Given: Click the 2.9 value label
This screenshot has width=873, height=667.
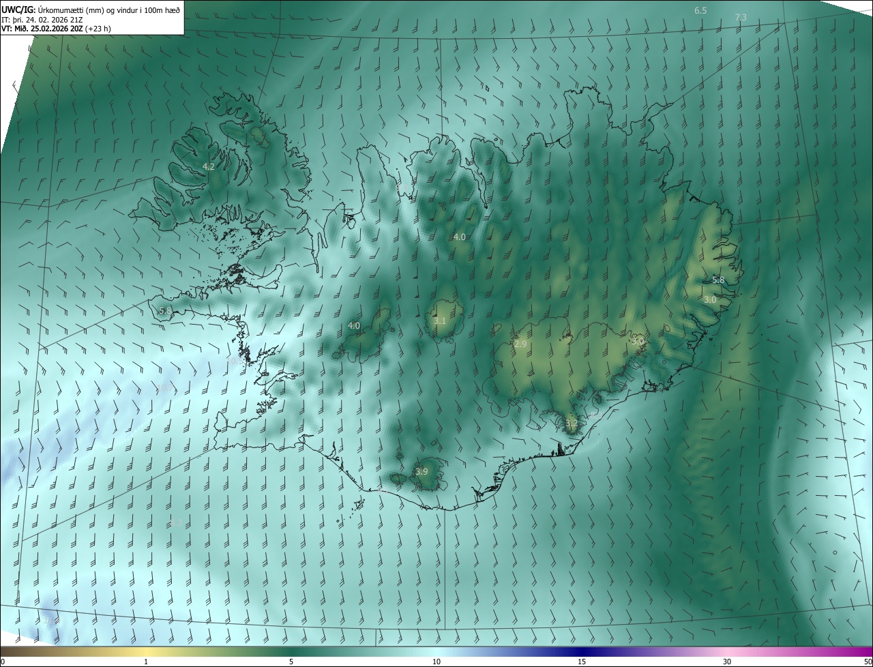Looking at the screenshot, I should tap(520, 344).
